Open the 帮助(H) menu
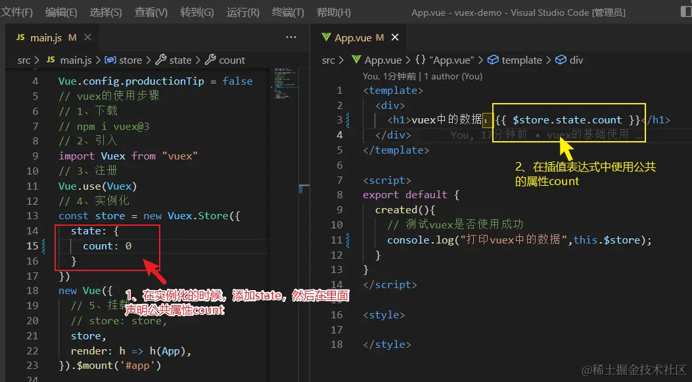This screenshot has width=692, height=382. [x=334, y=12]
